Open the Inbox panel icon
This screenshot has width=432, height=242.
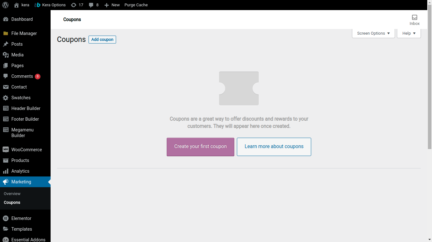click(414, 17)
